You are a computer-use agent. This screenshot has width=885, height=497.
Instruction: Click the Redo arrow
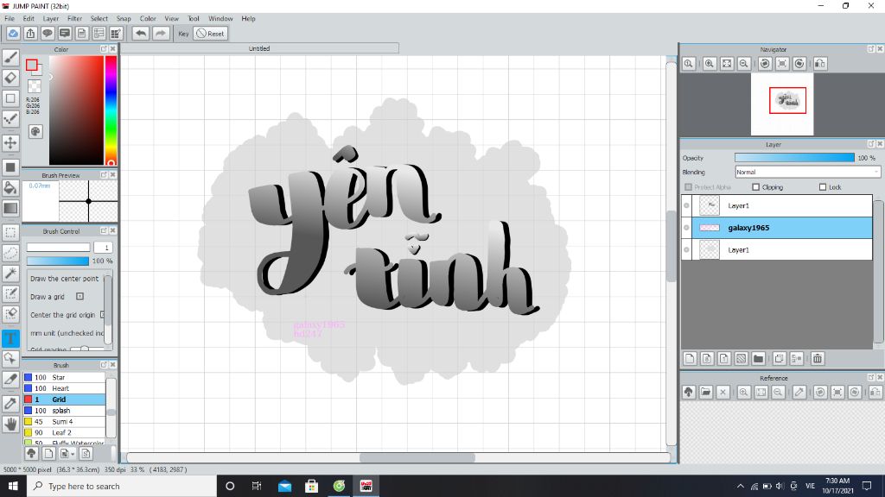(161, 34)
